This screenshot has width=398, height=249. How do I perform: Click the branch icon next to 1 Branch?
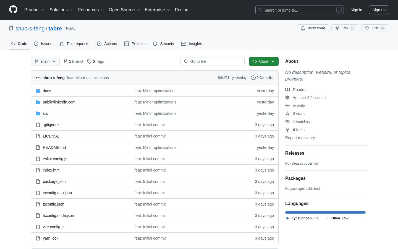[x=66, y=61]
